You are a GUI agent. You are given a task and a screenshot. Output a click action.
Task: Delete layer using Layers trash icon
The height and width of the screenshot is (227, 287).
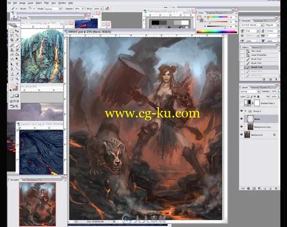tap(276, 188)
